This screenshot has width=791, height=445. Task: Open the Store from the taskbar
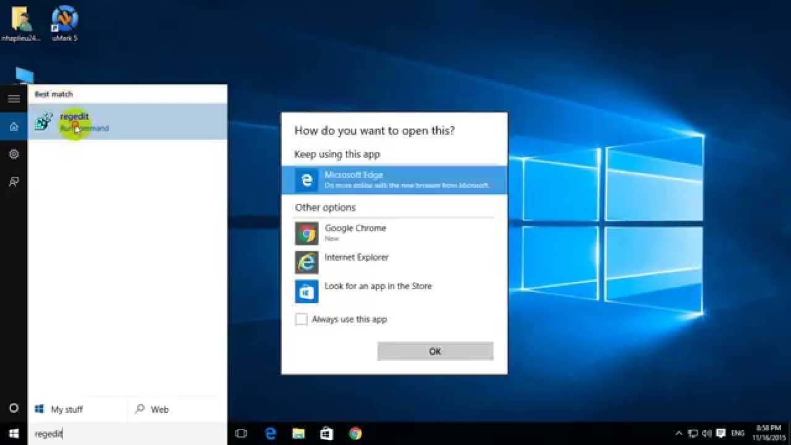tap(326, 434)
